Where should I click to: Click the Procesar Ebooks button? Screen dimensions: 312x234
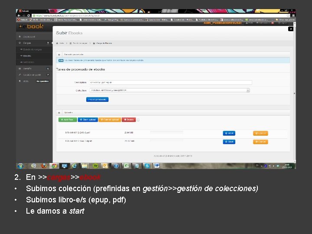(x=97, y=100)
